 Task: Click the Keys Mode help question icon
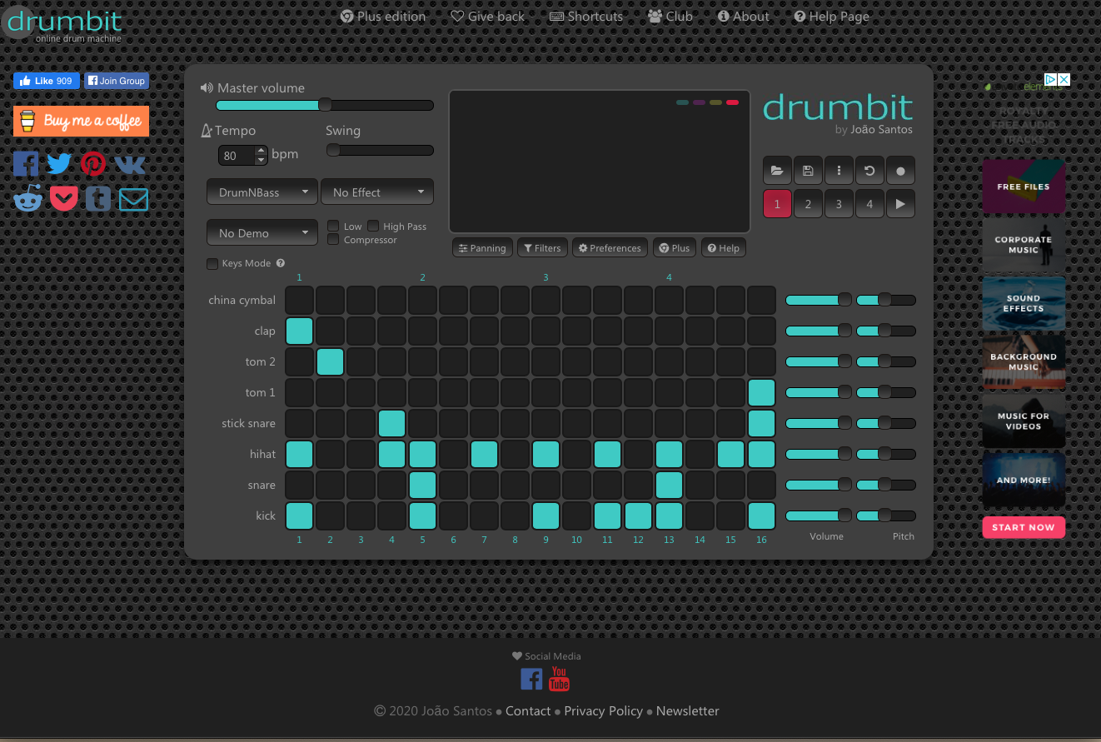(x=281, y=263)
